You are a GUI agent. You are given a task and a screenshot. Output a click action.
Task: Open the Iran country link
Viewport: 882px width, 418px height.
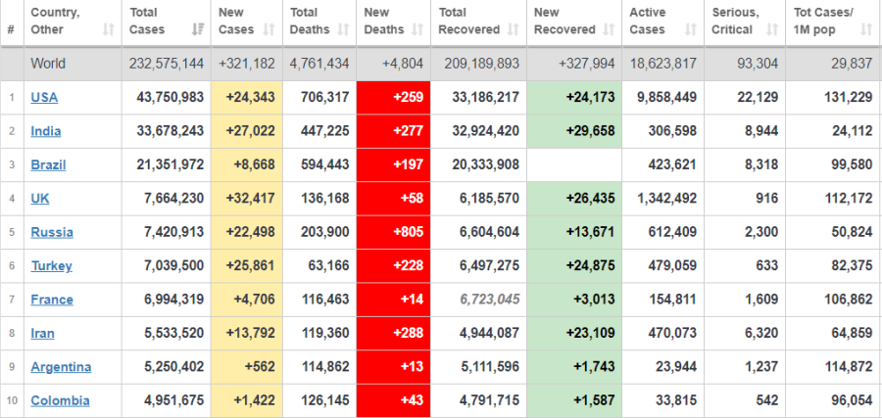click(43, 333)
